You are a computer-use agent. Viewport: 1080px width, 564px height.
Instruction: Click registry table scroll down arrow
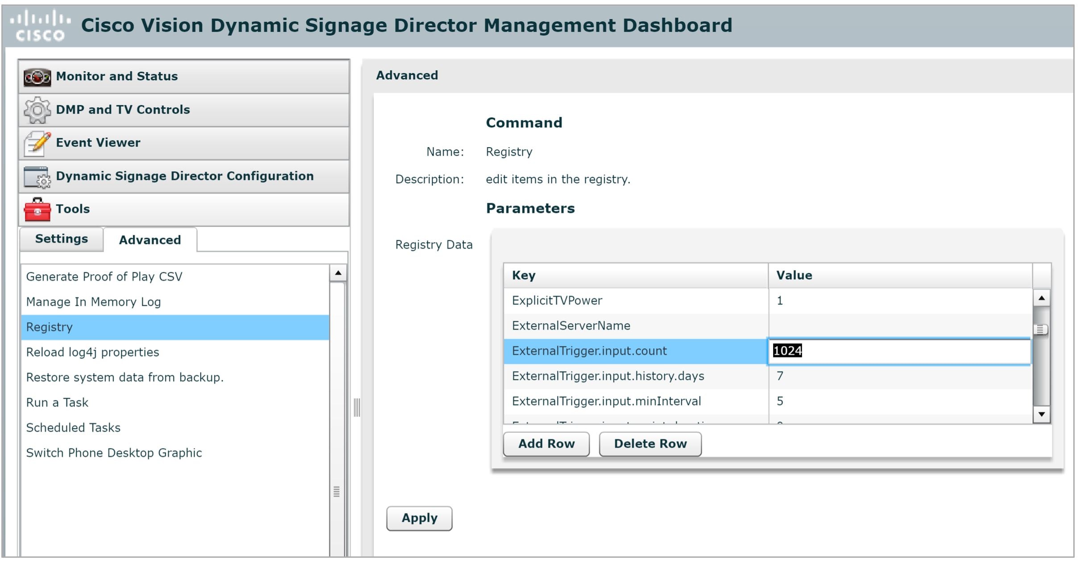tap(1042, 414)
